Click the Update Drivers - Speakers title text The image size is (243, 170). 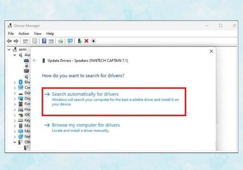(x=88, y=61)
